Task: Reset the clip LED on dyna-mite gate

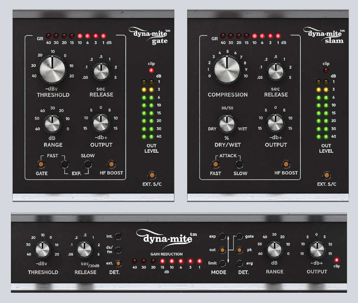Action: pyautogui.click(x=151, y=70)
